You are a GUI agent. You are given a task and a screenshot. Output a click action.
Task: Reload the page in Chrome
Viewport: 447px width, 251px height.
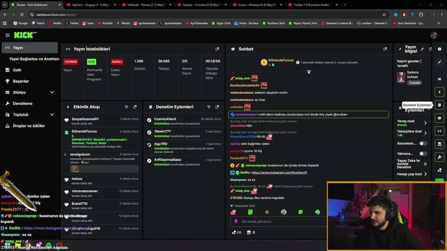(x=22, y=15)
